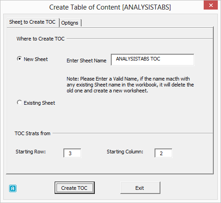
Task: Click the Starting Column label
Action: click(125, 152)
